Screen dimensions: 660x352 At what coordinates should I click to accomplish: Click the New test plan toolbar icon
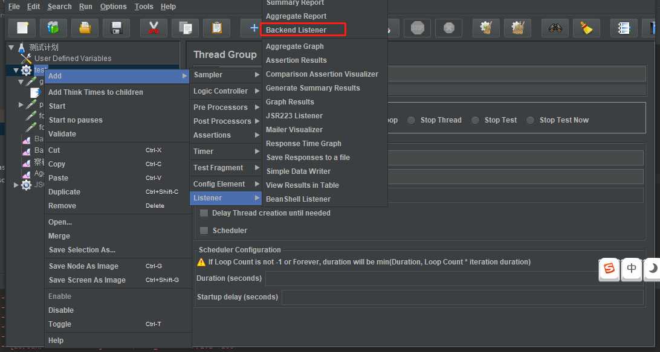pyautogui.click(x=22, y=28)
